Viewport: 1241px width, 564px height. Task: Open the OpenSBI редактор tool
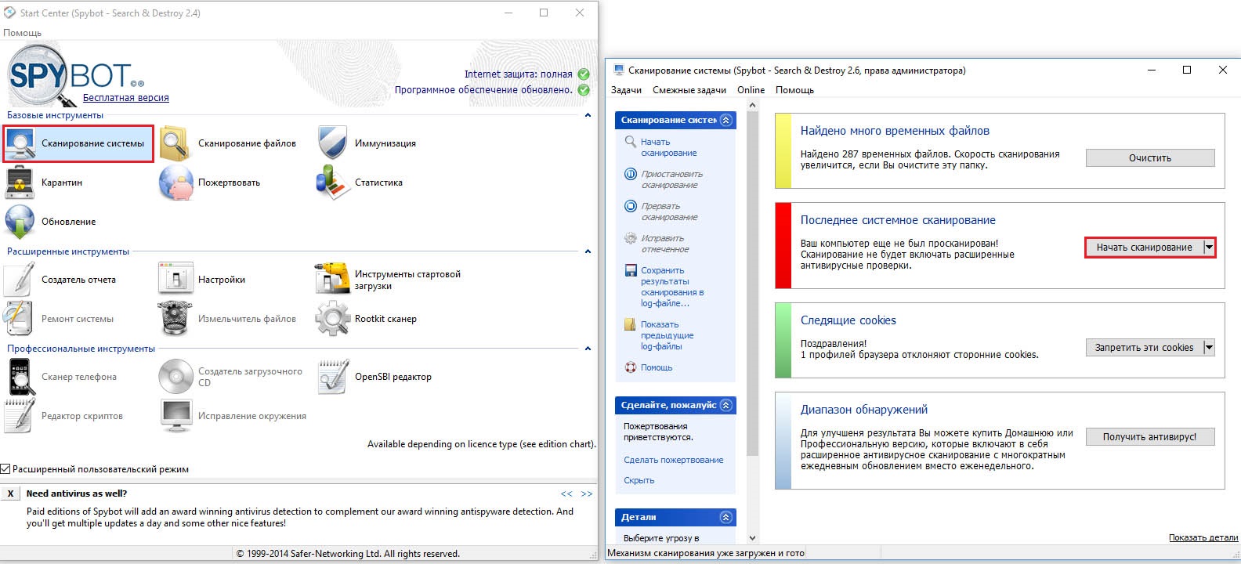point(374,377)
